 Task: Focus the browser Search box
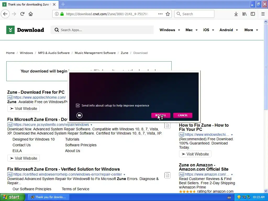pyautogui.click(x=194, y=14)
